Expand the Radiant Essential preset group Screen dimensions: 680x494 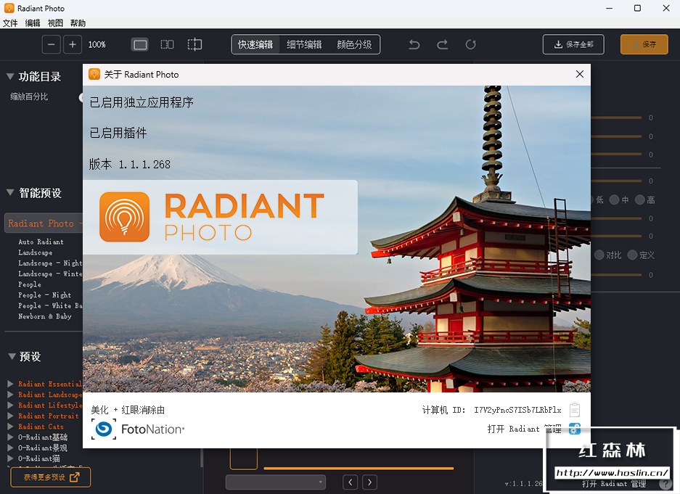(10, 384)
